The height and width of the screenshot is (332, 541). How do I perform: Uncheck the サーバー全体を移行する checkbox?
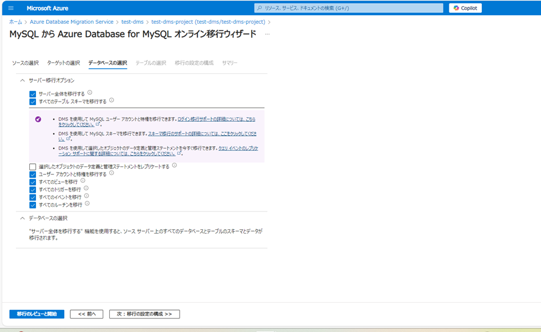33,94
